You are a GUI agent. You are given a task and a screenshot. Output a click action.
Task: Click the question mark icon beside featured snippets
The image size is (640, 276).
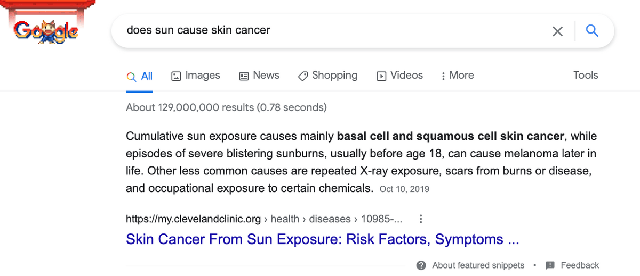421,265
